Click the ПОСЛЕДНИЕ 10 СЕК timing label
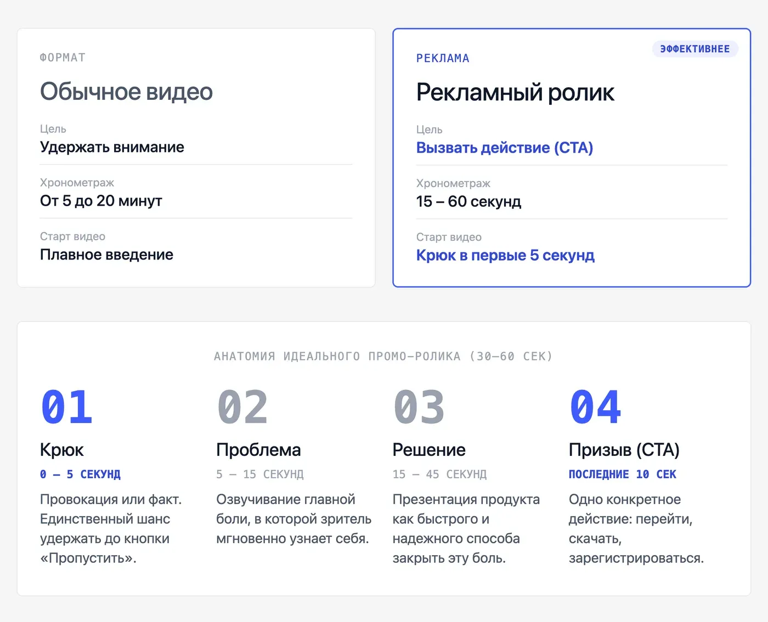768x622 pixels. click(x=623, y=474)
